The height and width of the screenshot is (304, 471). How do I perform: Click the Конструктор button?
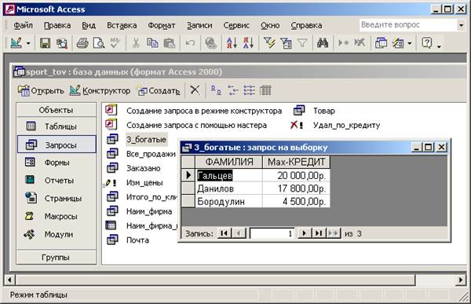pos(100,90)
